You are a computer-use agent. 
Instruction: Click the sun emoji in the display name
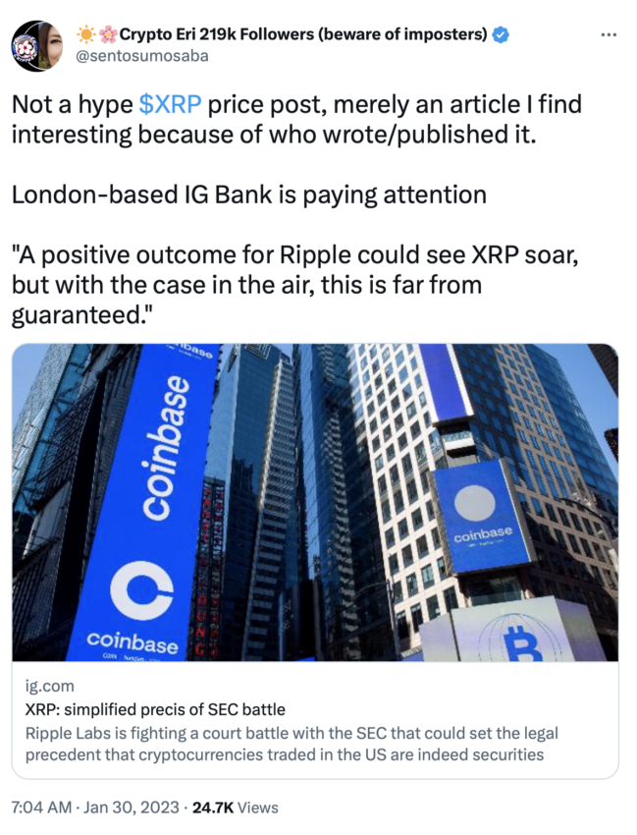coord(85,34)
